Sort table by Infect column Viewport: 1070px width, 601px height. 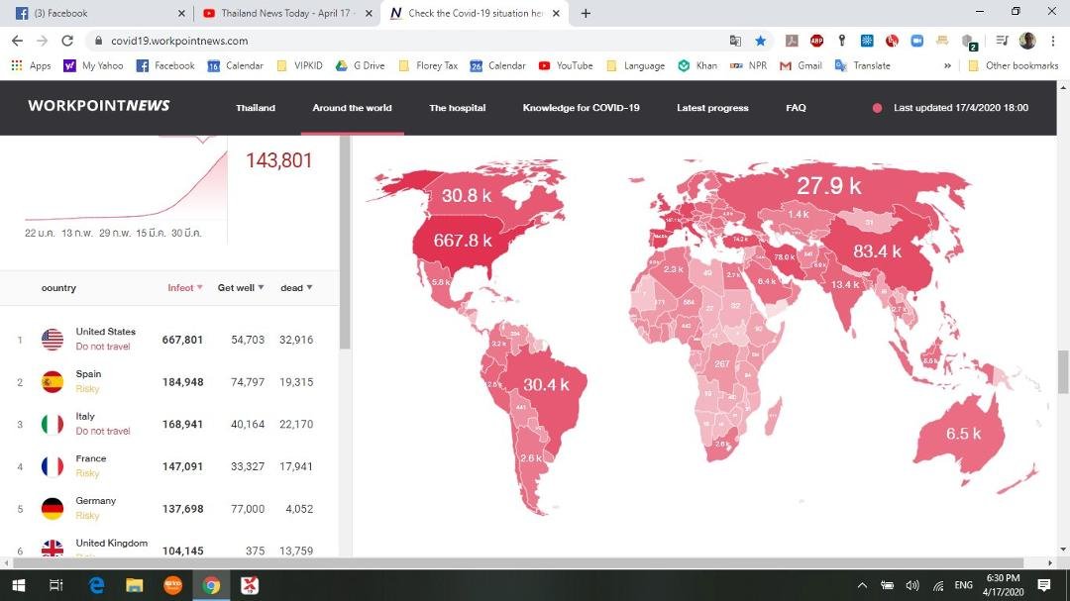[185, 288]
